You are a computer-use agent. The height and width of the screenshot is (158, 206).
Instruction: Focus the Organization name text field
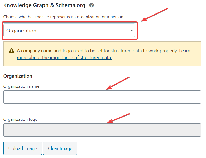(102, 97)
